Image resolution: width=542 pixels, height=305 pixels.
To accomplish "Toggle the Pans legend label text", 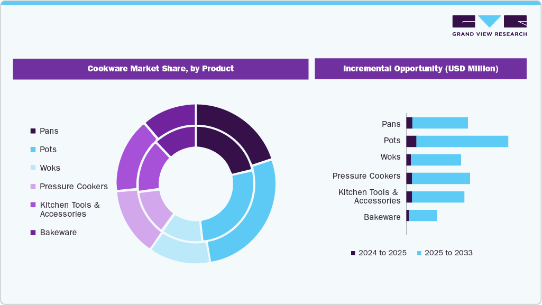I will point(50,131).
